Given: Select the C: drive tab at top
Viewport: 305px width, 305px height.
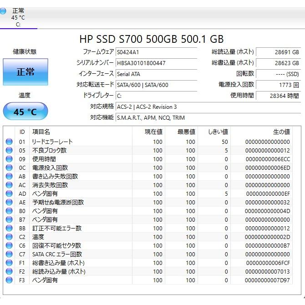Looking at the screenshot, I should (x=18, y=18).
